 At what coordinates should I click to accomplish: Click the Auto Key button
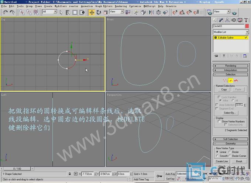tap(170, 174)
